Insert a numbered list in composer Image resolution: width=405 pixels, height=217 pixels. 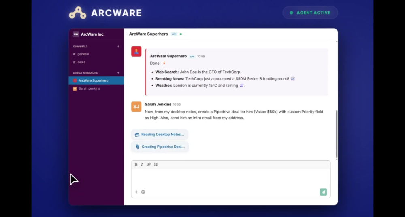(x=156, y=164)
